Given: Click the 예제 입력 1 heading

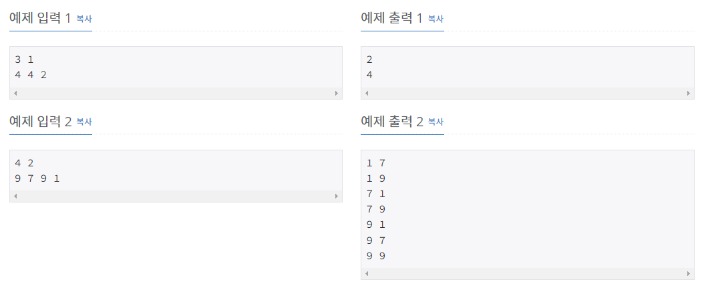Looking at the screenshot, I should [x=40, y=19].
